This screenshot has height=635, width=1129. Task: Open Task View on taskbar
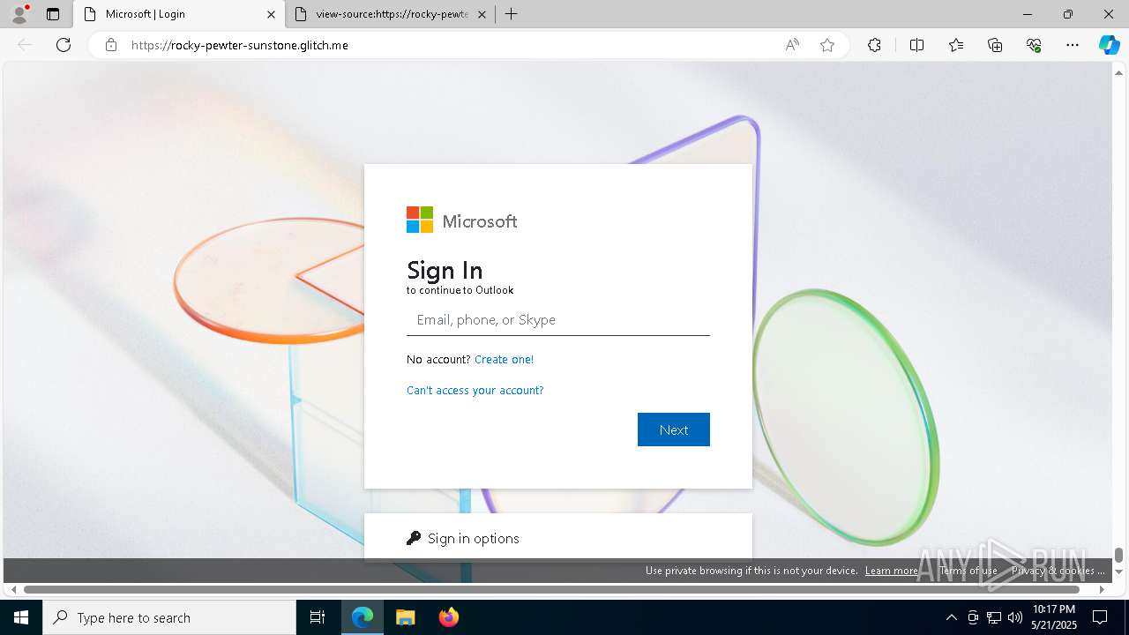(318, 617)
